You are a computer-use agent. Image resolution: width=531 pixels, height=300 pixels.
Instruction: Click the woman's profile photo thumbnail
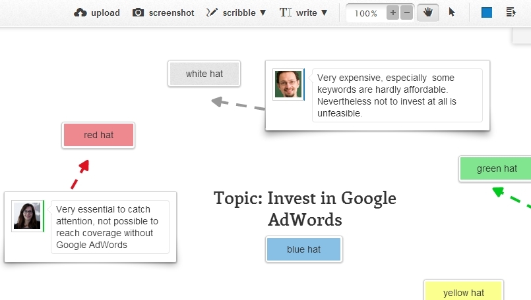(27, 216)
